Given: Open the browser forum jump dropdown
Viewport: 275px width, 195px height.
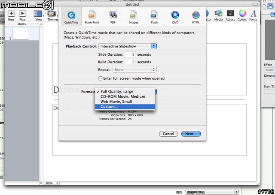Looking at the screenshot, I should 212,192.
